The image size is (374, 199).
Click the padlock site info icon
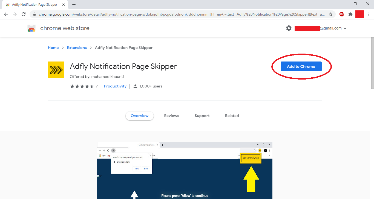pyautogui.click(x=34, y=14)
